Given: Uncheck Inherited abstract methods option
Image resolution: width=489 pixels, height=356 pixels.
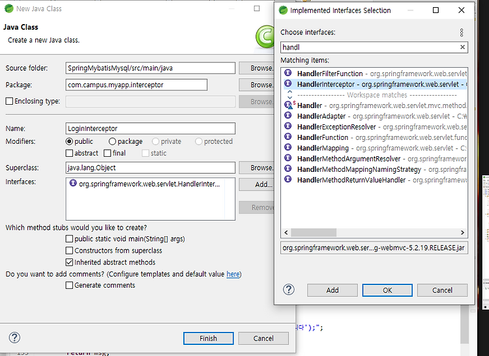Looking at the screenshot, I should pyautogui.click(x=69, y=262).
